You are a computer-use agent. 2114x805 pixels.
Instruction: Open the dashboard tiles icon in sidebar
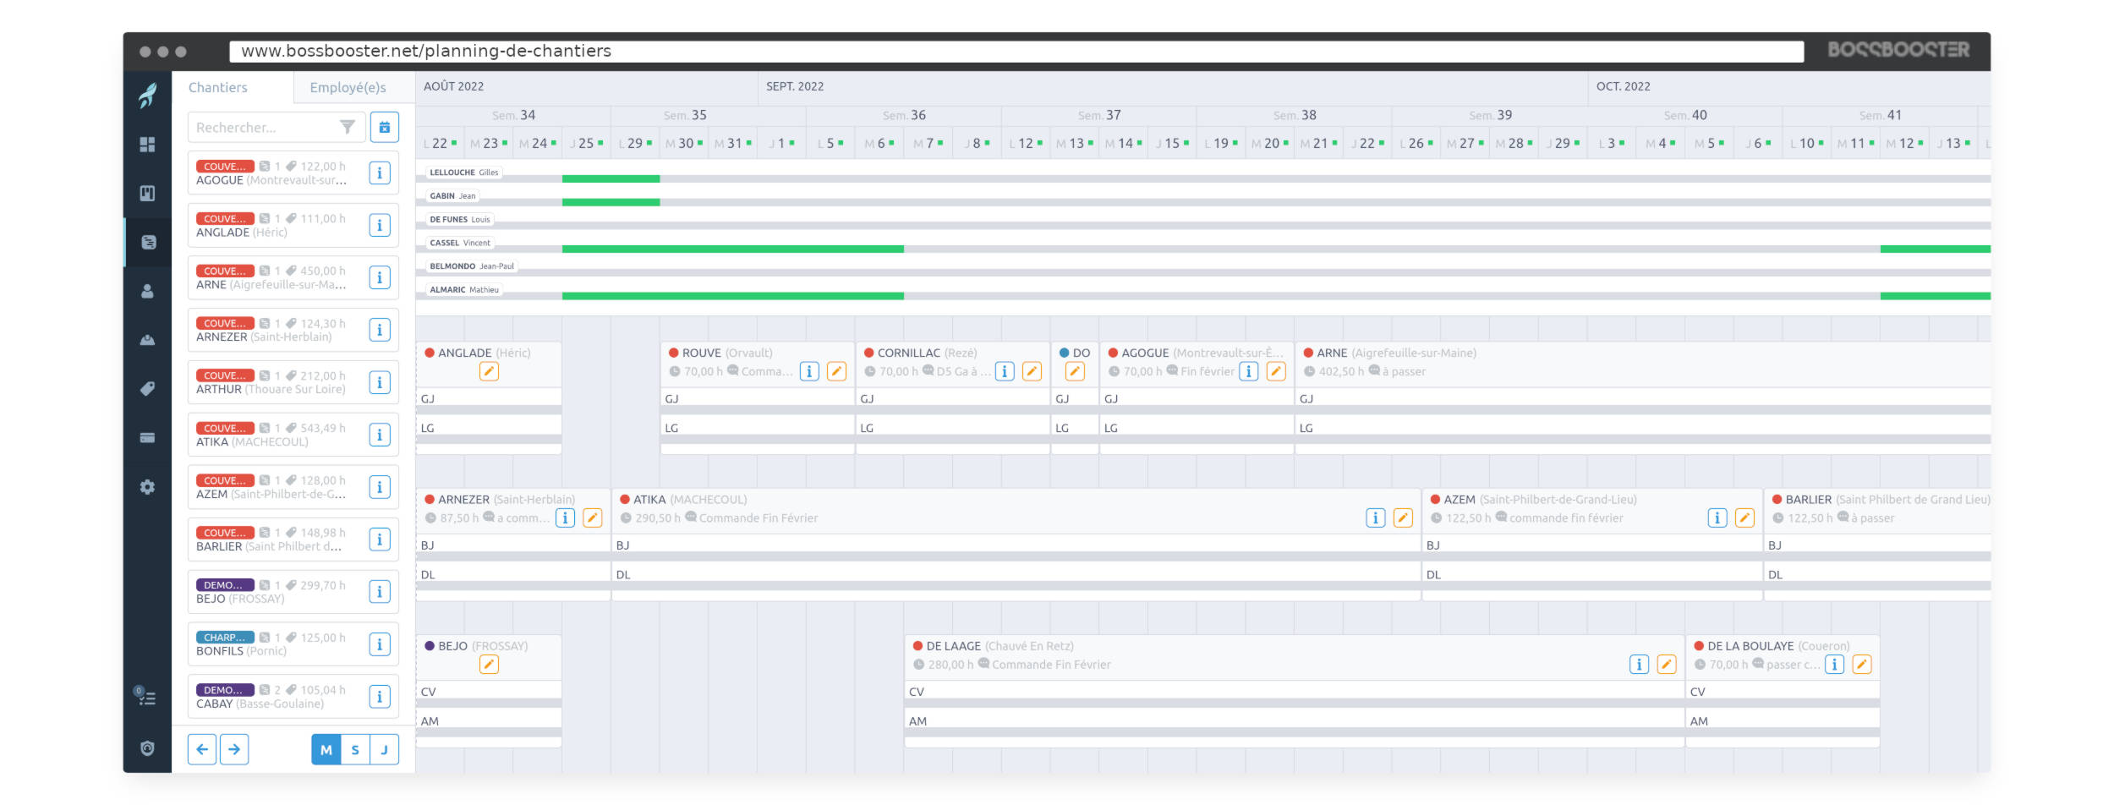click(147, 145)
